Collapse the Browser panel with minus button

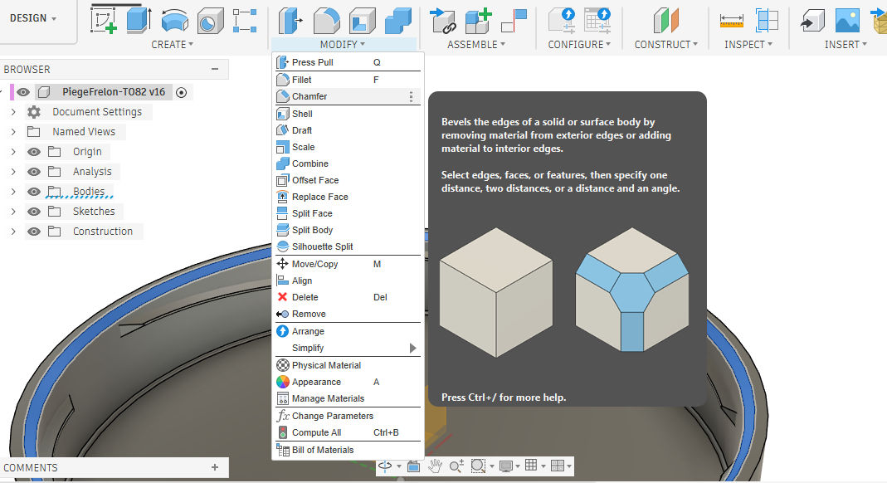215,70
